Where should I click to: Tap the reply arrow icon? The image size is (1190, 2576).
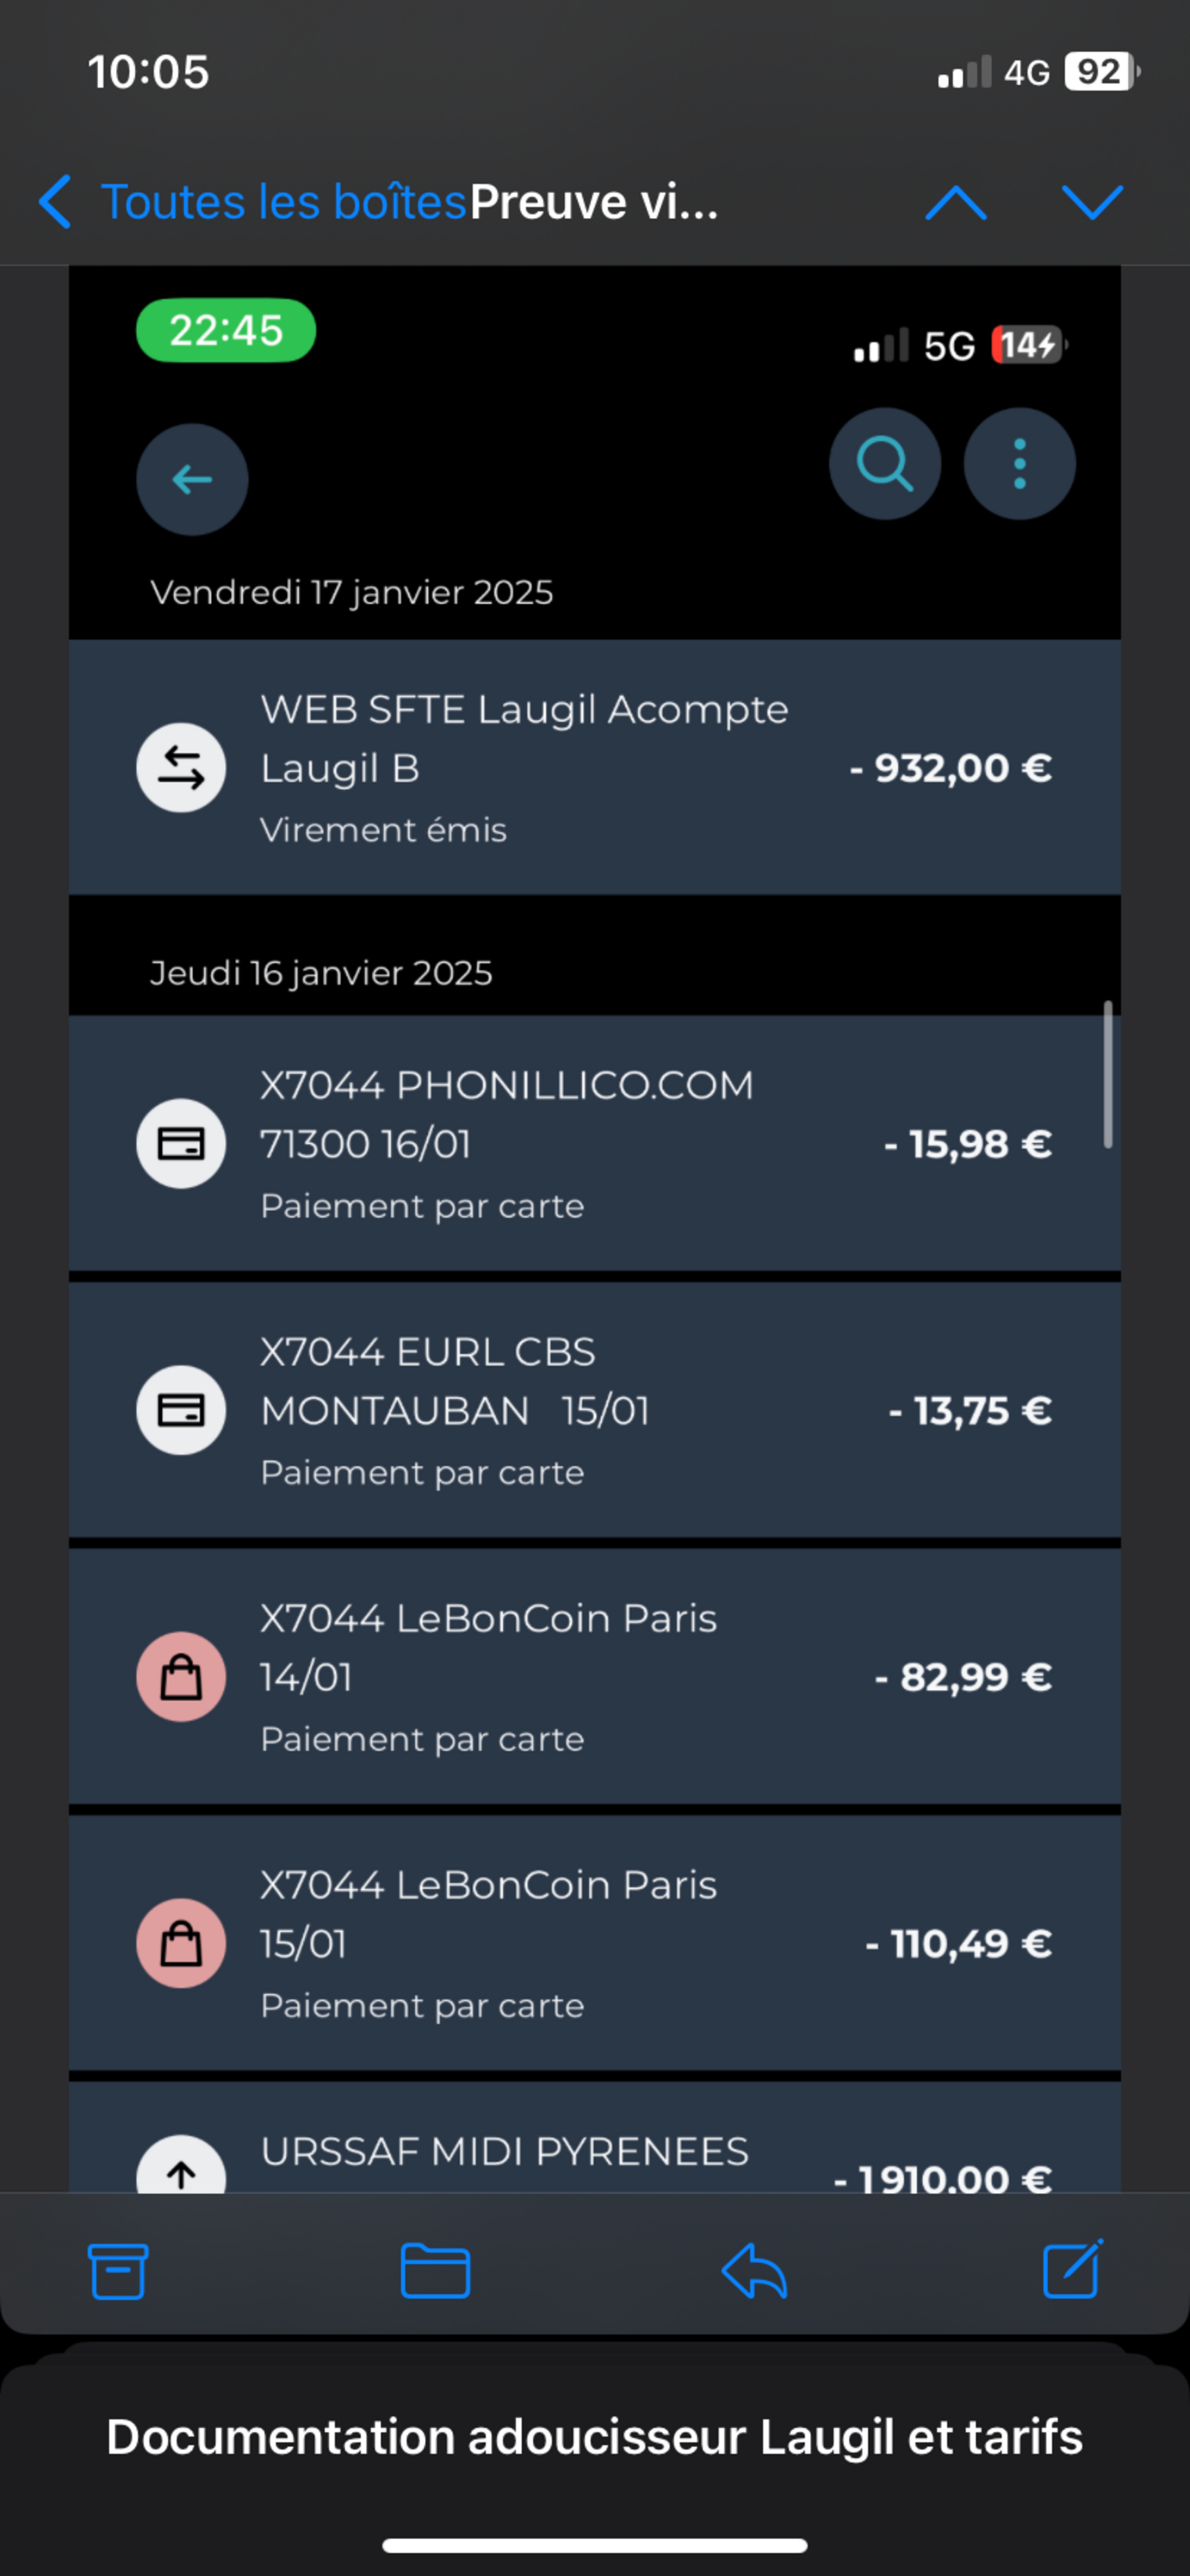pyautogui.click(x=754, y=2271)
